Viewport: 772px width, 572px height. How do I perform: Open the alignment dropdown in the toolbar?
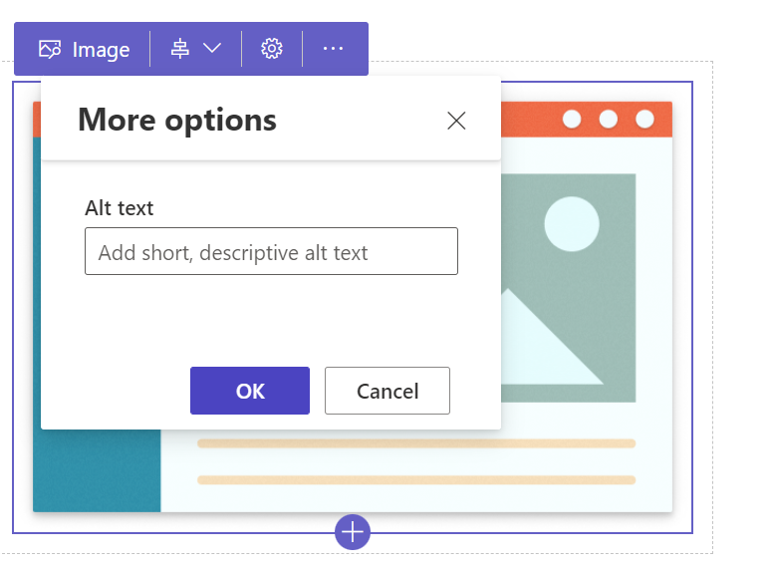(196, 49)
